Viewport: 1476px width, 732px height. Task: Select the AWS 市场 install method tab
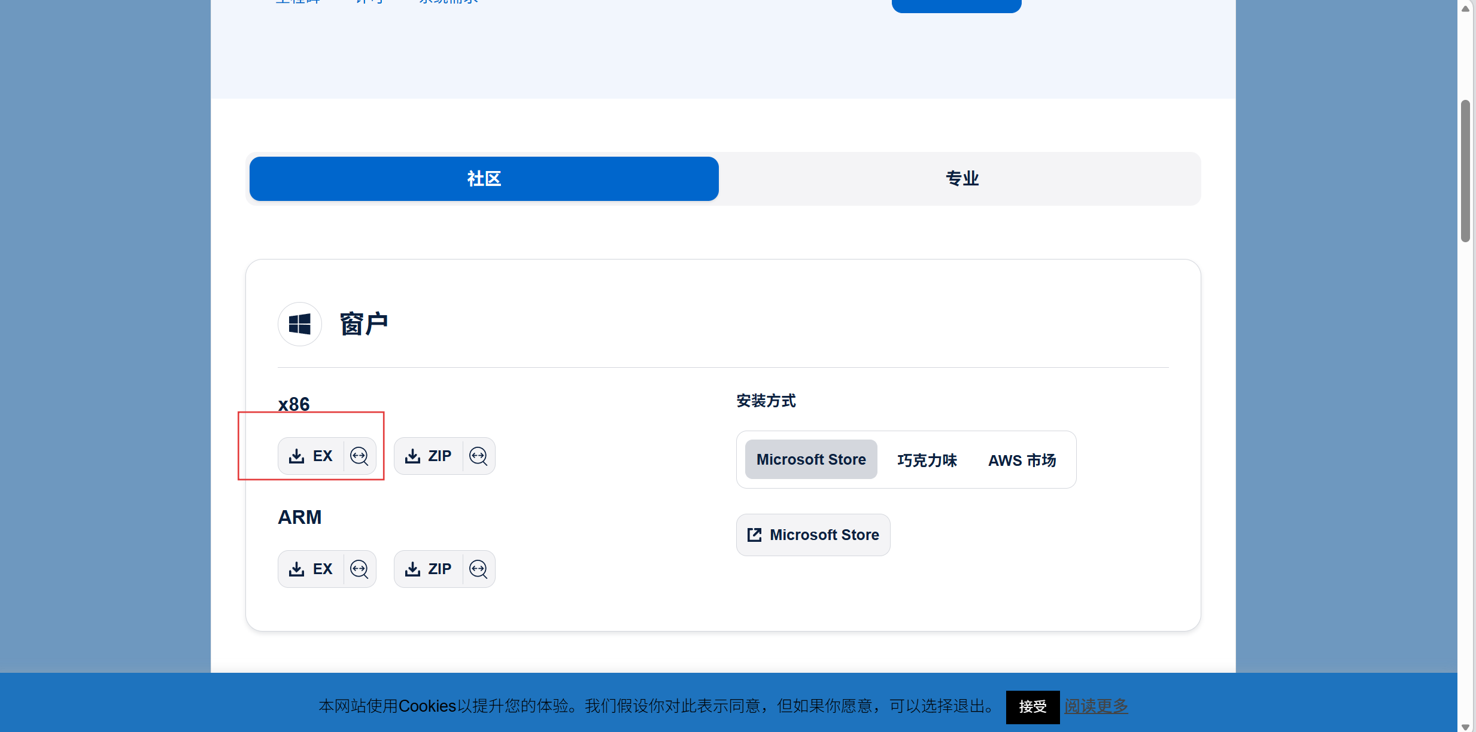pyautogui.click(x=1022, y=460)
